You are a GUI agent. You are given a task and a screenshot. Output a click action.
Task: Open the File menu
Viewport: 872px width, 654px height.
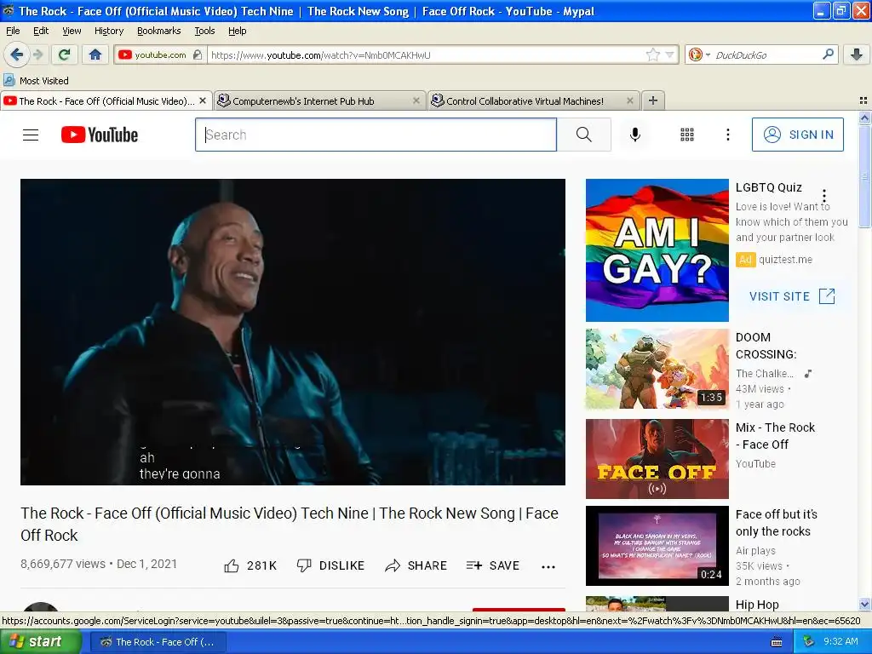[x=13, y=31]
